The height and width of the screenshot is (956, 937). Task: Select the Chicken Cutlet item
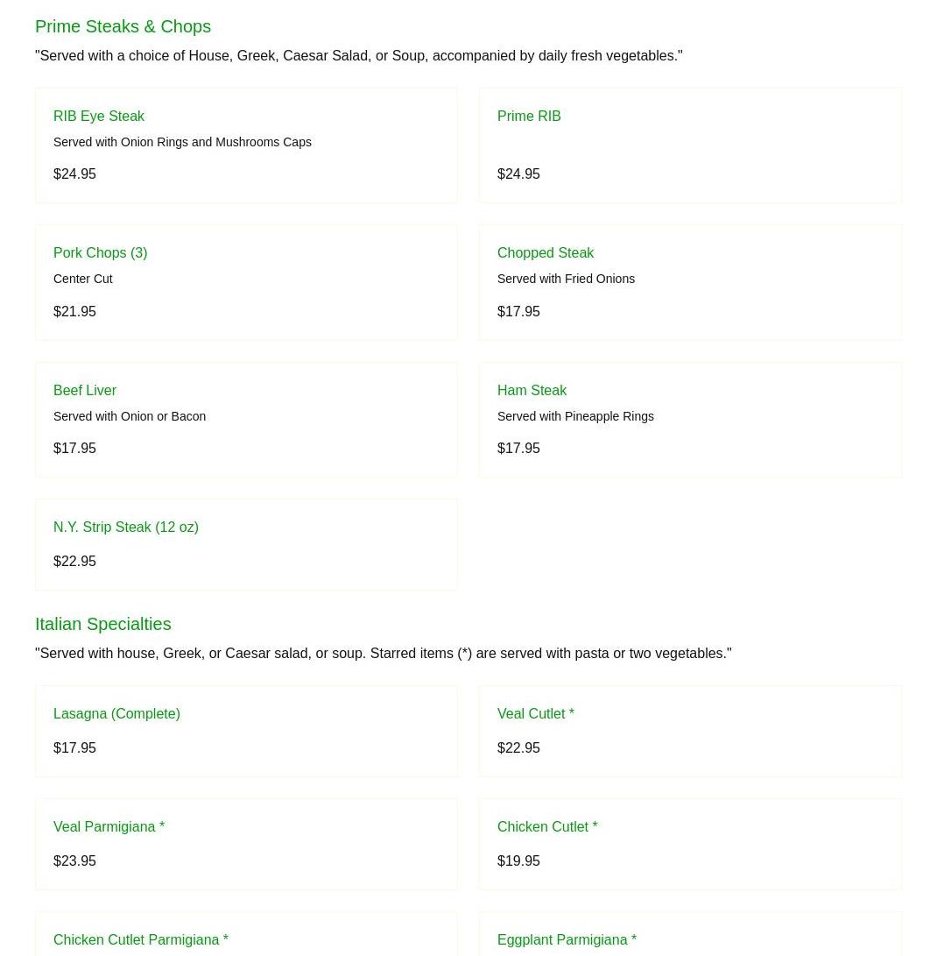(x=547, y=826)
